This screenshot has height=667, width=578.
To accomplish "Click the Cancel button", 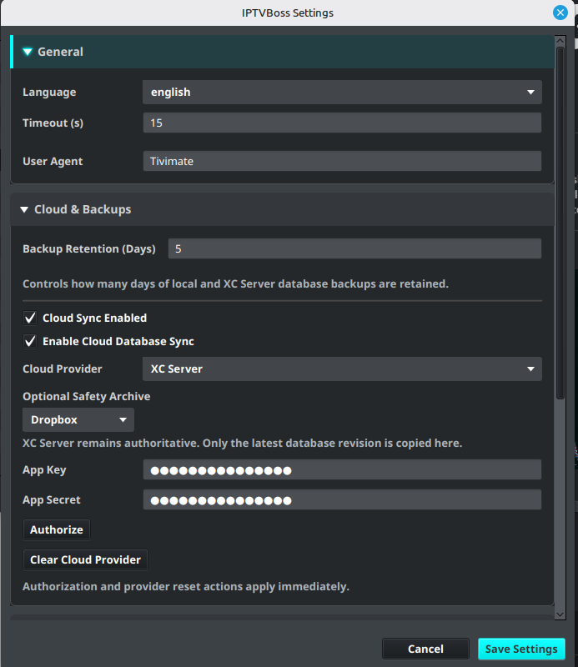I will (x=425, y=649).
